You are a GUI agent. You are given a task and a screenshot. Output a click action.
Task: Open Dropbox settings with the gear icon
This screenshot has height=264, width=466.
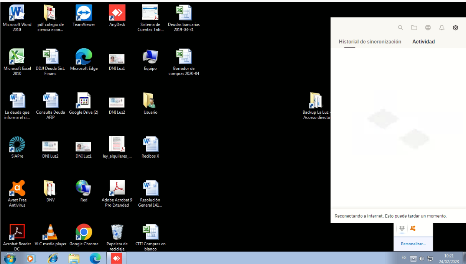[455, 28]
